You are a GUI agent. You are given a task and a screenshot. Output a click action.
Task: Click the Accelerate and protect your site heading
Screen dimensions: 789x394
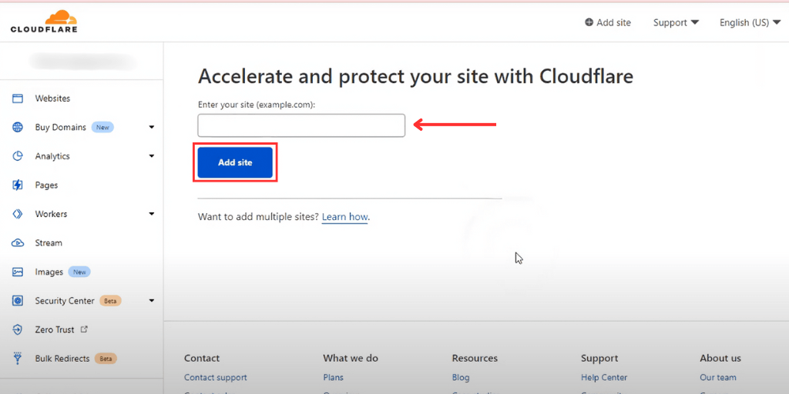coord(415,76)
